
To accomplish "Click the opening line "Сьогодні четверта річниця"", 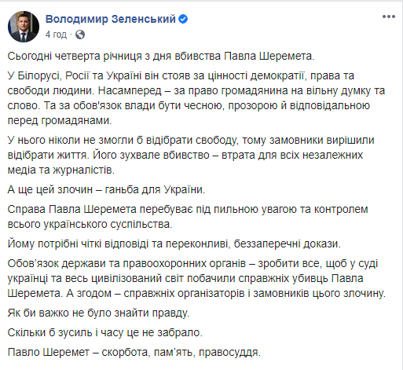I will (x=161, y=56).
